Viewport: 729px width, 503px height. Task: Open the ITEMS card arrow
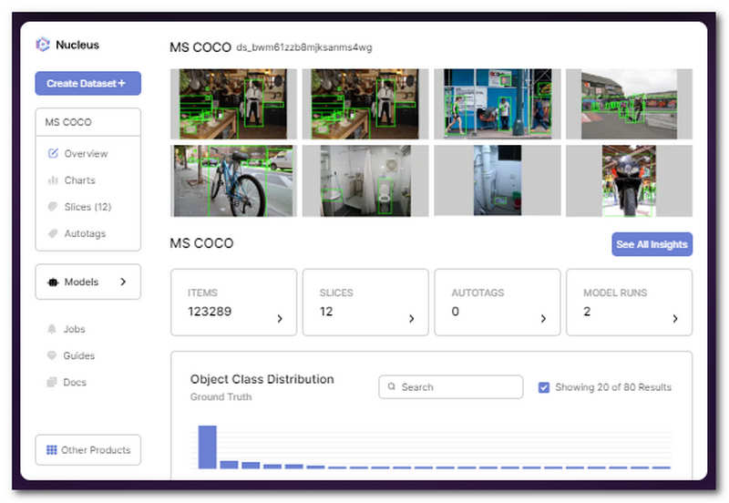click(x=280, y=319)
